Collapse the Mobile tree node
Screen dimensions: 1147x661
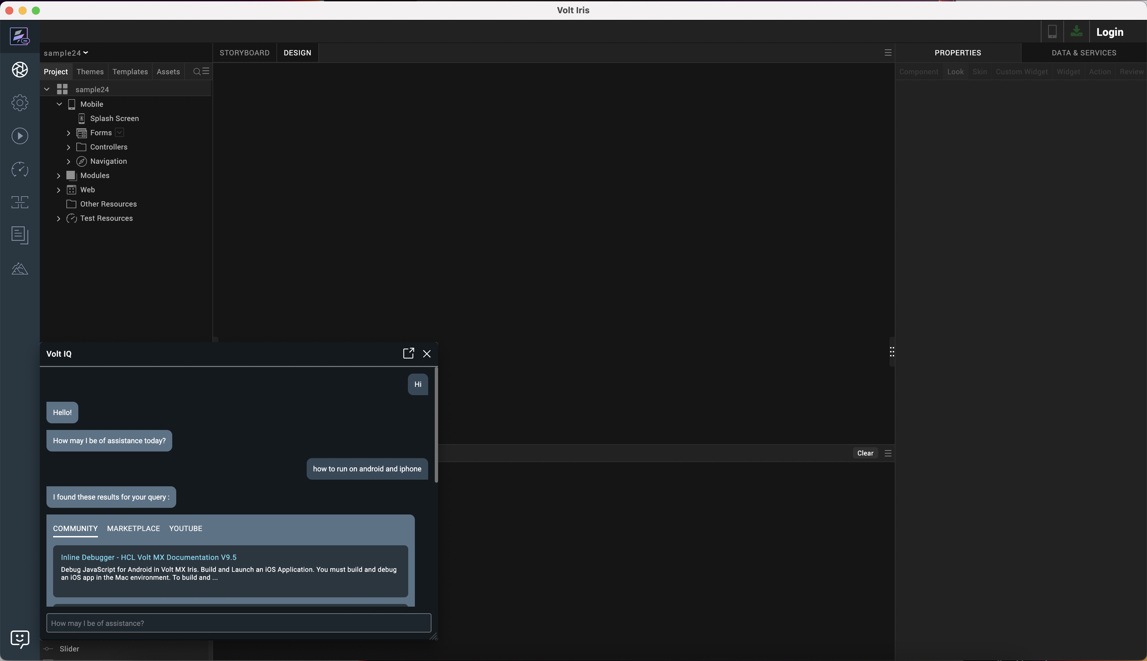click(59, 104)
